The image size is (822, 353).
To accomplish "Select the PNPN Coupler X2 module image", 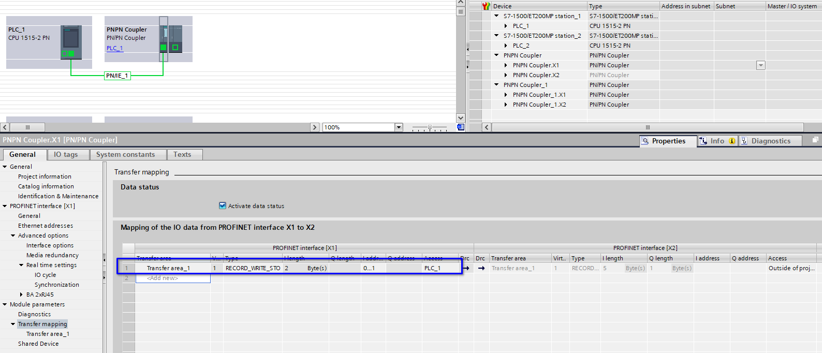I will point(175,39).
